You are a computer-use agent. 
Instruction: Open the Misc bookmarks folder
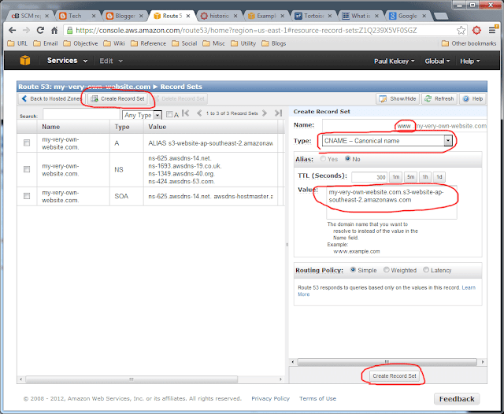coord(213,43)
